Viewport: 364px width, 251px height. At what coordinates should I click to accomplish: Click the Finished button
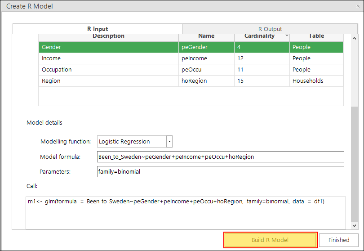point(339,240)
